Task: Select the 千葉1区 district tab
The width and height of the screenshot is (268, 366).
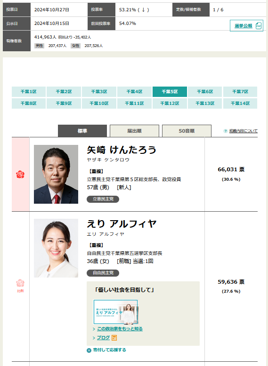Action: [29, 91]
